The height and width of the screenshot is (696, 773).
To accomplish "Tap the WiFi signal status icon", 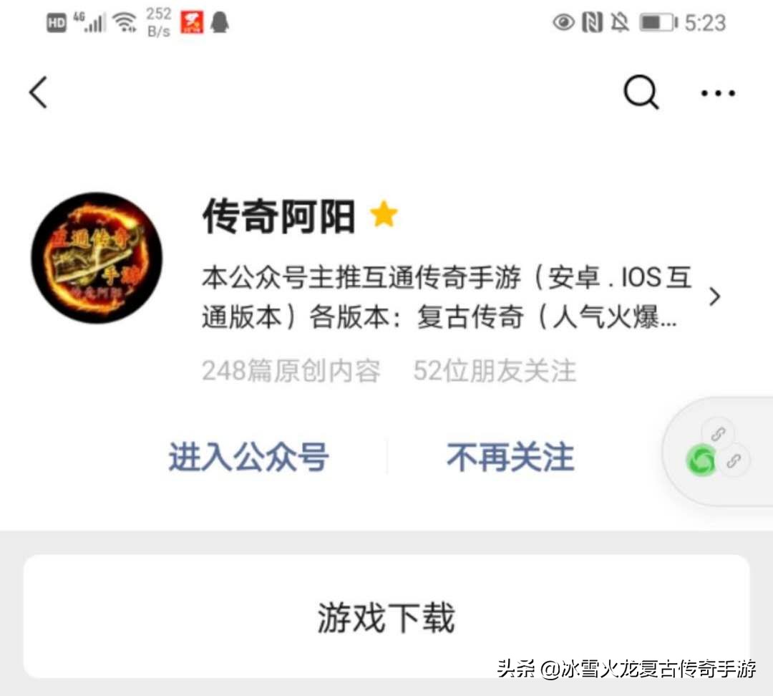I will pyautogui.click(x=125, y=23).
